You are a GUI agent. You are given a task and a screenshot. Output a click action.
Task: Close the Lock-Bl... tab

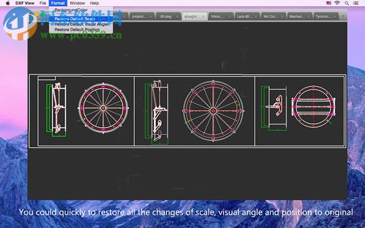point(256,17)
